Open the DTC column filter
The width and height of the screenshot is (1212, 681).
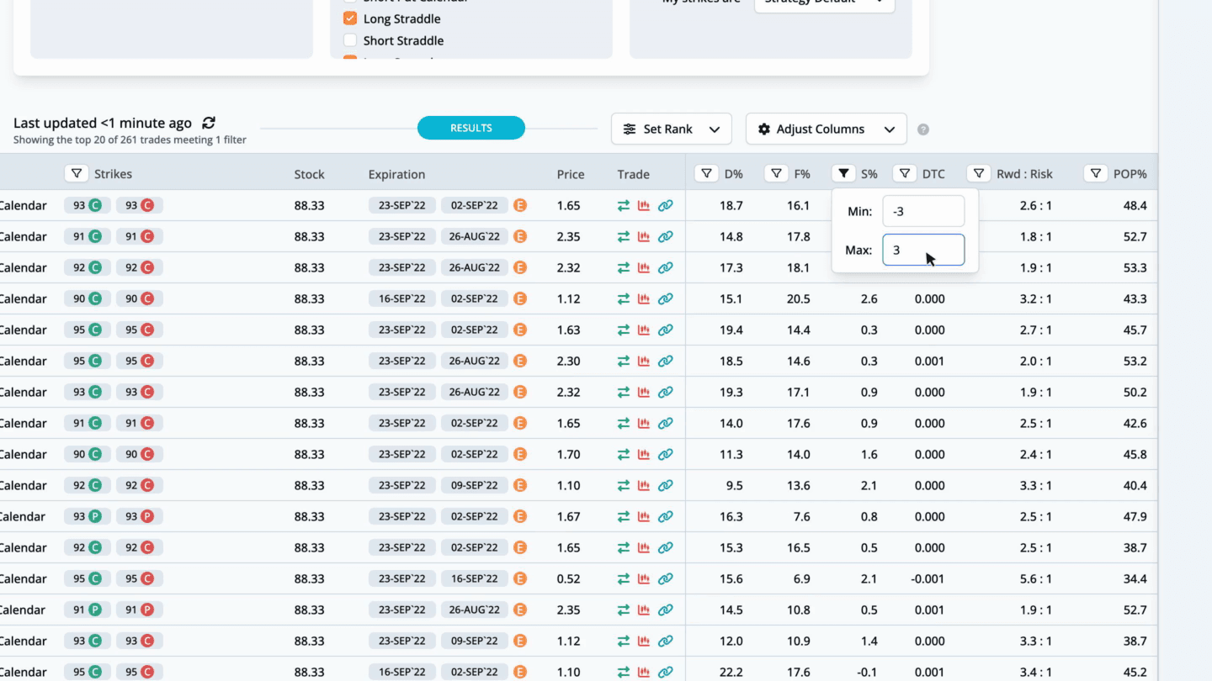[x=905, y=173]
